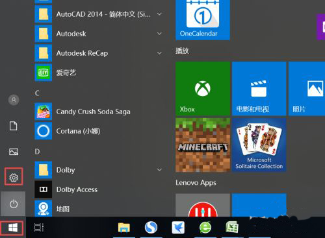Click the Dolby Access icon
The height and width of the screenshot is (238, 325).
[x=44, y=189]
